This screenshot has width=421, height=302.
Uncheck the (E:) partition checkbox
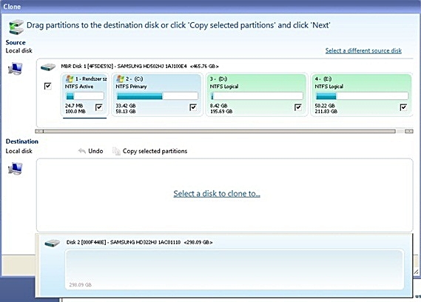pos(403,107)
